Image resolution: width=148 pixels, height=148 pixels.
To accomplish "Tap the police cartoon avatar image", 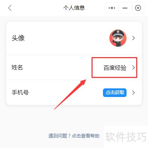I will pyautogui.click(x=118, y=38).
